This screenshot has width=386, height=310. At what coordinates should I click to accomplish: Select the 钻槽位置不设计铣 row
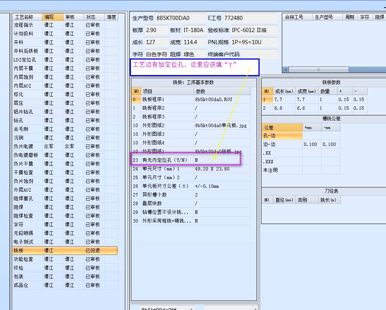191,212
